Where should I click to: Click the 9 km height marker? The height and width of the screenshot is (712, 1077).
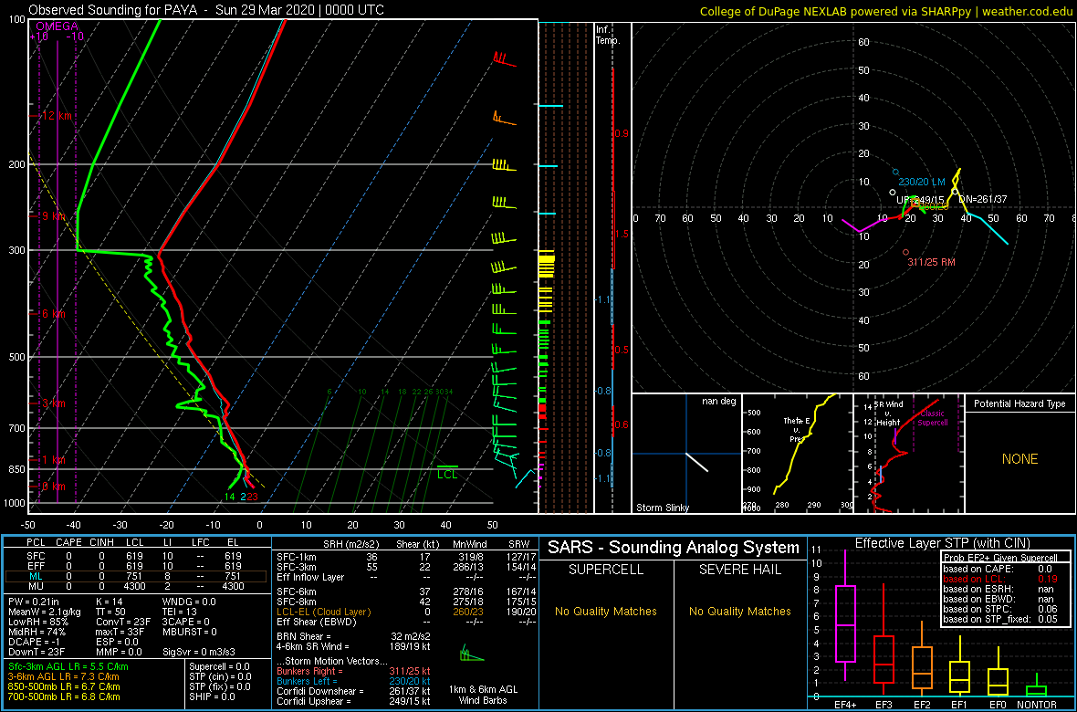pos(54,215)
